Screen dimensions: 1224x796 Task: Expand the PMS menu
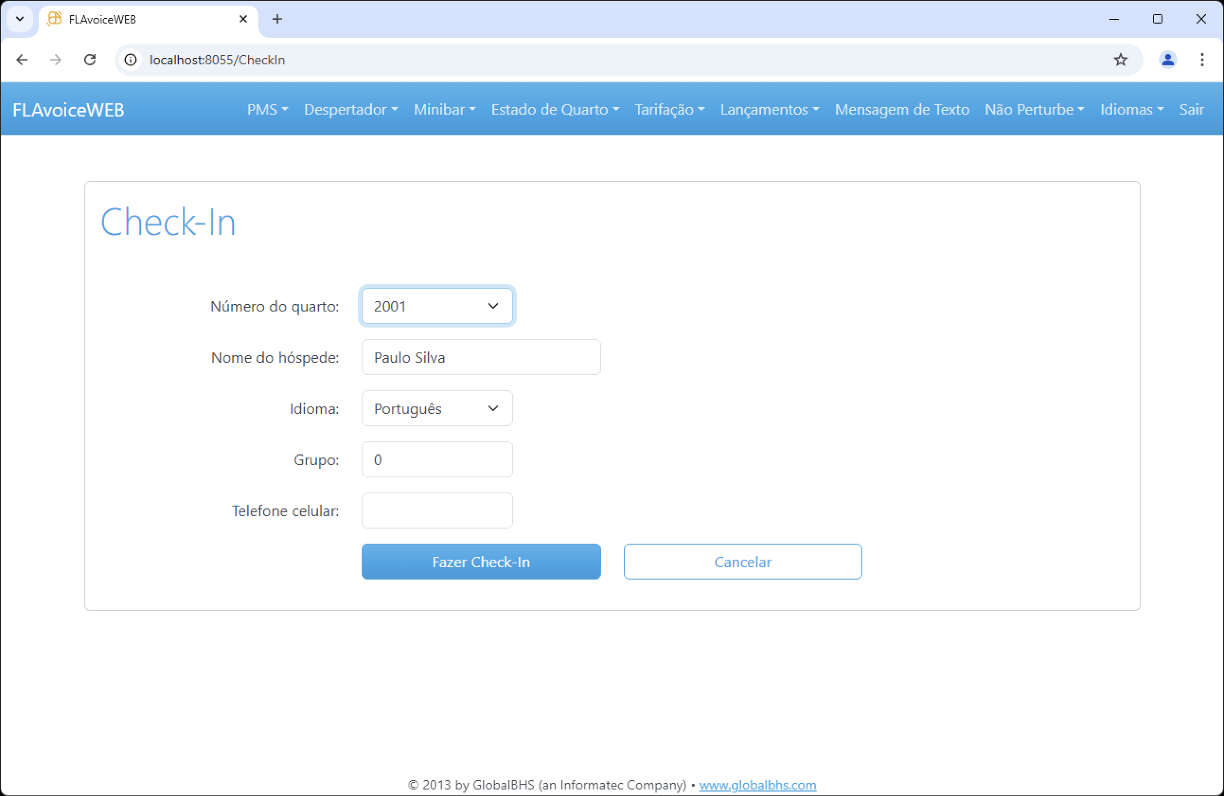(267, 109)
